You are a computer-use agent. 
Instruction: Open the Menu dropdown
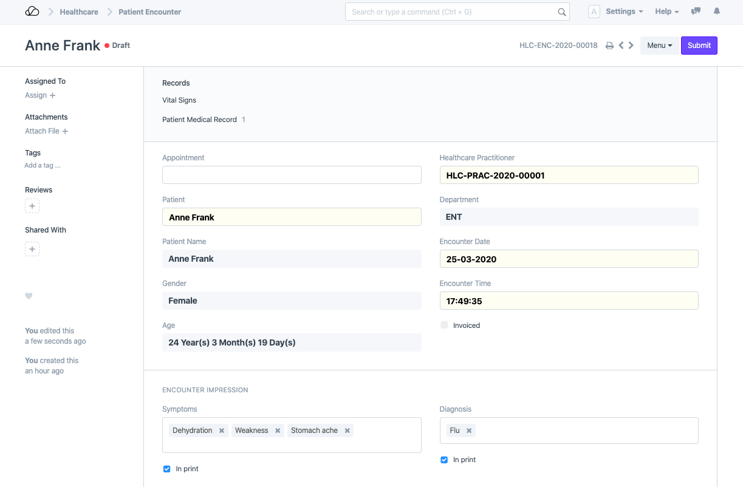click(x=659, y=45)
